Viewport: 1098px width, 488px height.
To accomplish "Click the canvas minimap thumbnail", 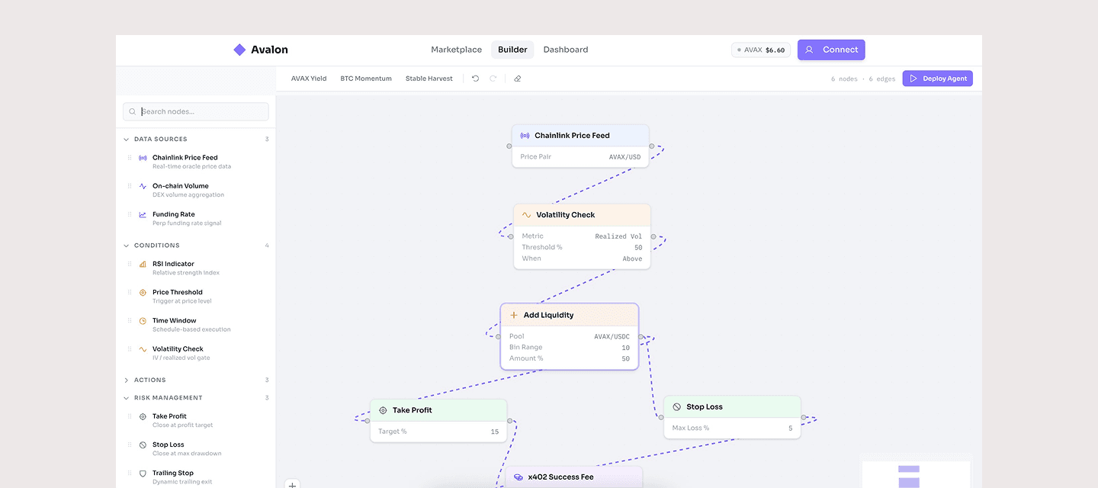I will [916, 473].
